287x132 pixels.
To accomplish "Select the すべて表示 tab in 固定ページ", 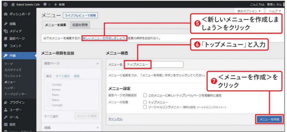I will point(63,76).
